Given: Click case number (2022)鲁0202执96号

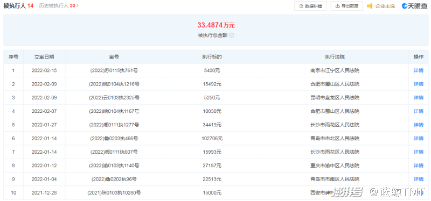Looking at the screenshot, I should coord(114,179).
